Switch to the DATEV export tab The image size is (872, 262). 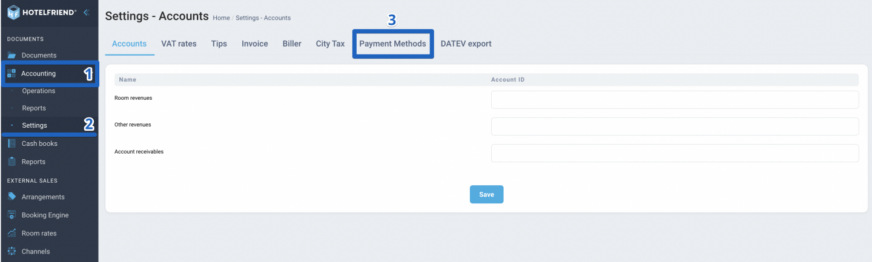[x=466, y=44]
